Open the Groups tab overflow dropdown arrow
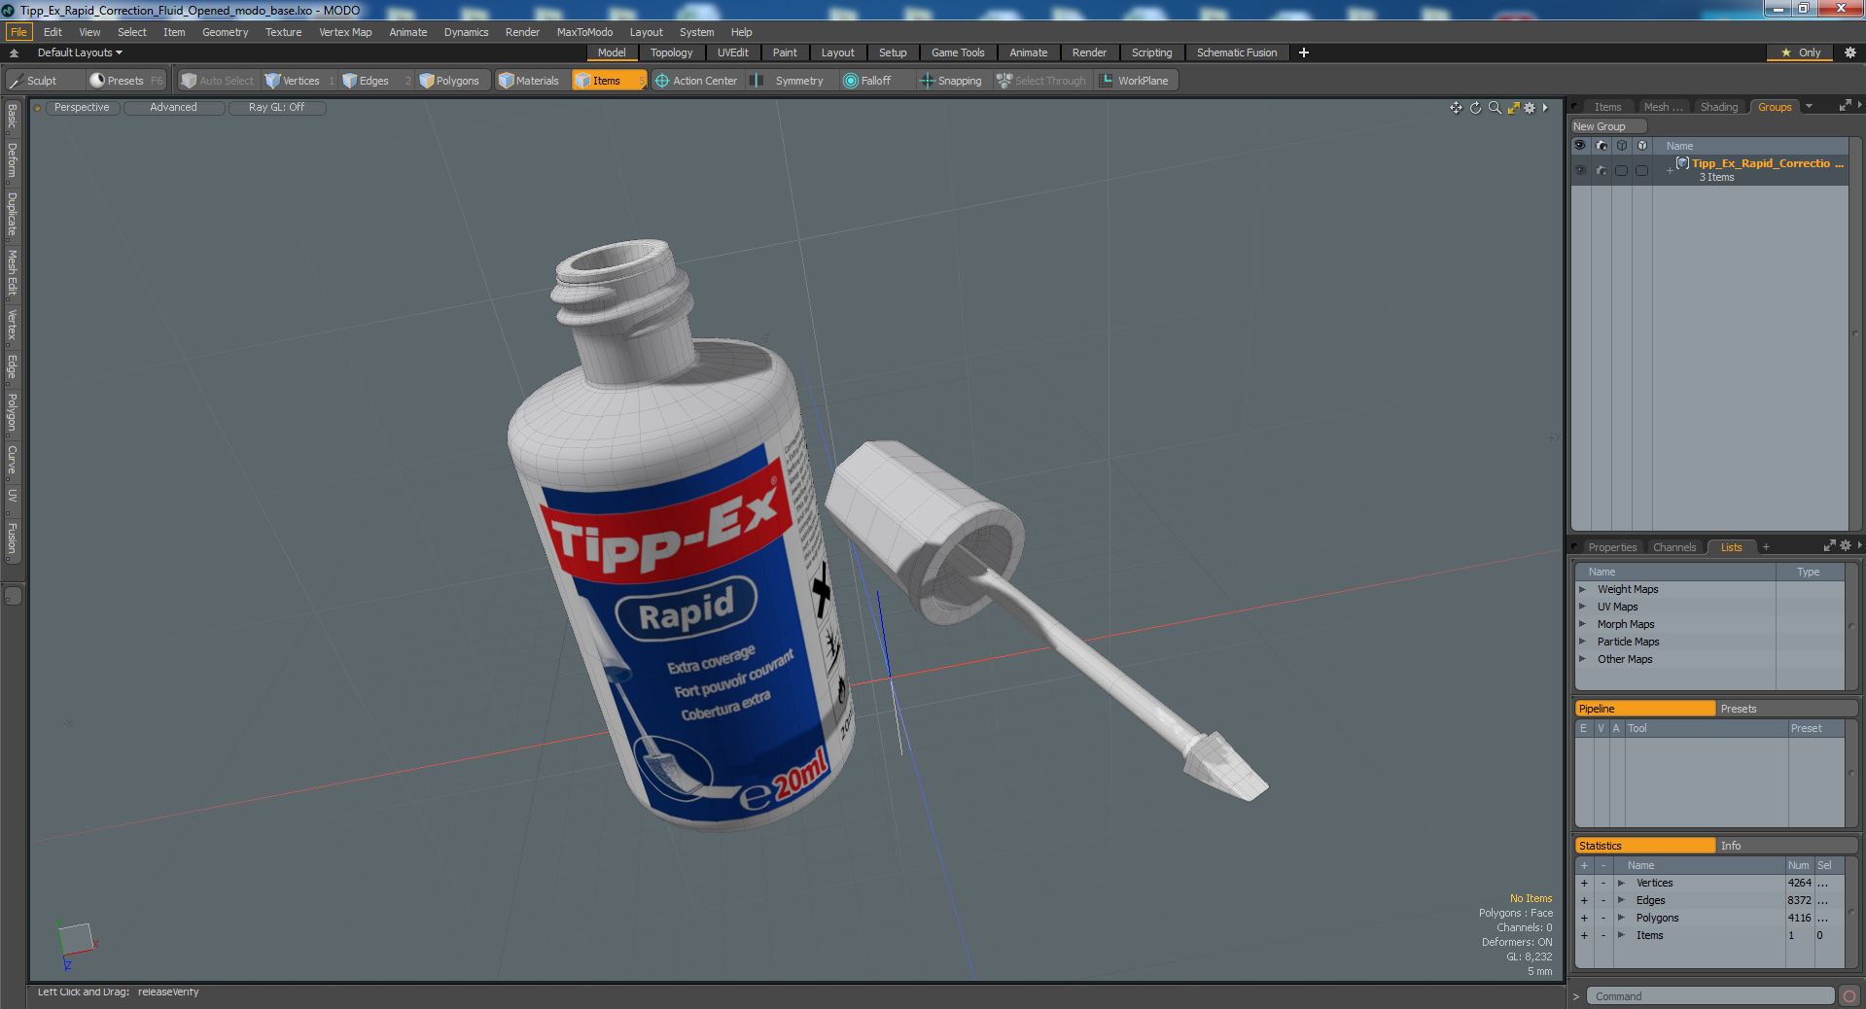This screenshot has width=1866, height=1009. (1809, 107)
